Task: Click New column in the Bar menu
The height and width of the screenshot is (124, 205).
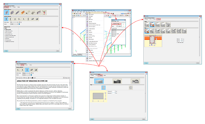Action: point(91,15)
